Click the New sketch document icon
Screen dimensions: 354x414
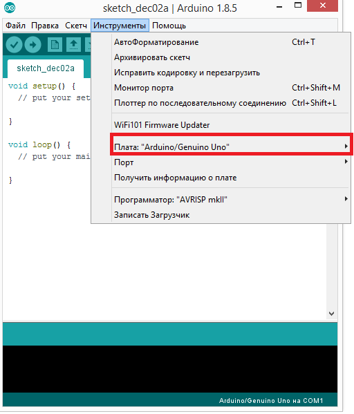click(x=55, y=45)
